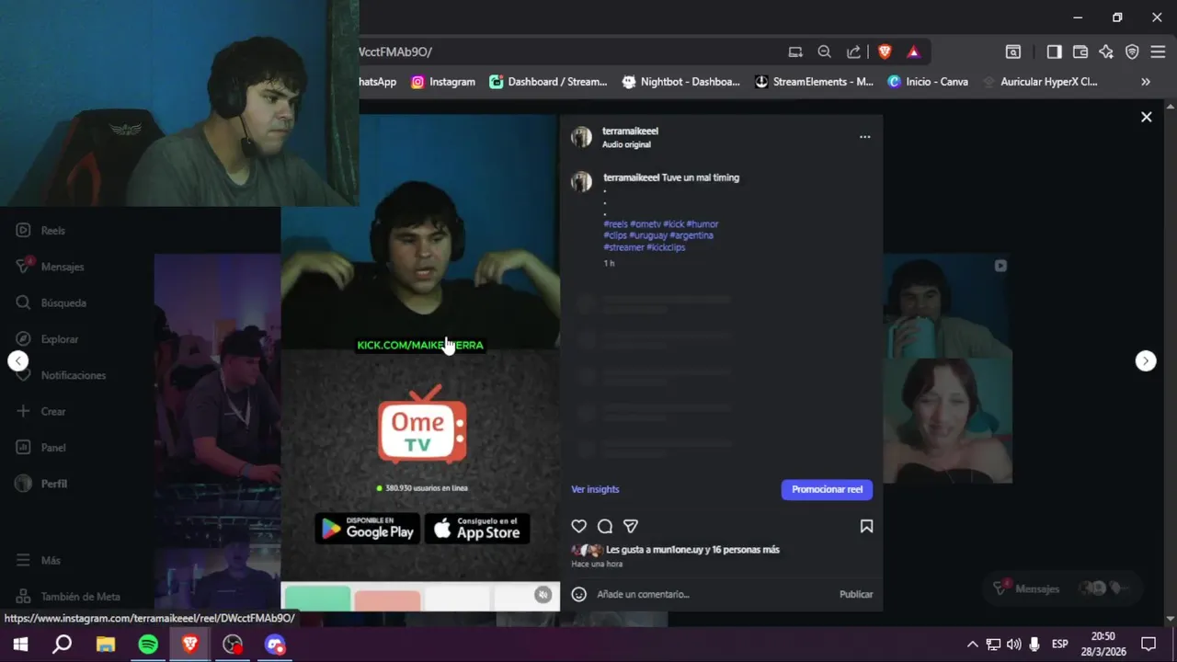The width and height of the screenshot is (1177, 662).
Task: Click the comment bubble icon
Action: (x=605, y=527)
